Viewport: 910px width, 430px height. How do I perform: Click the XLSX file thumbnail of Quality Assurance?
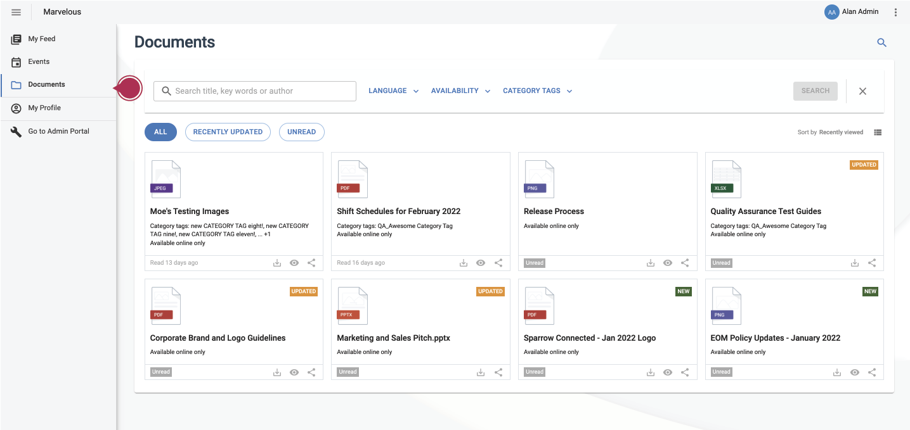pos(726,179)
